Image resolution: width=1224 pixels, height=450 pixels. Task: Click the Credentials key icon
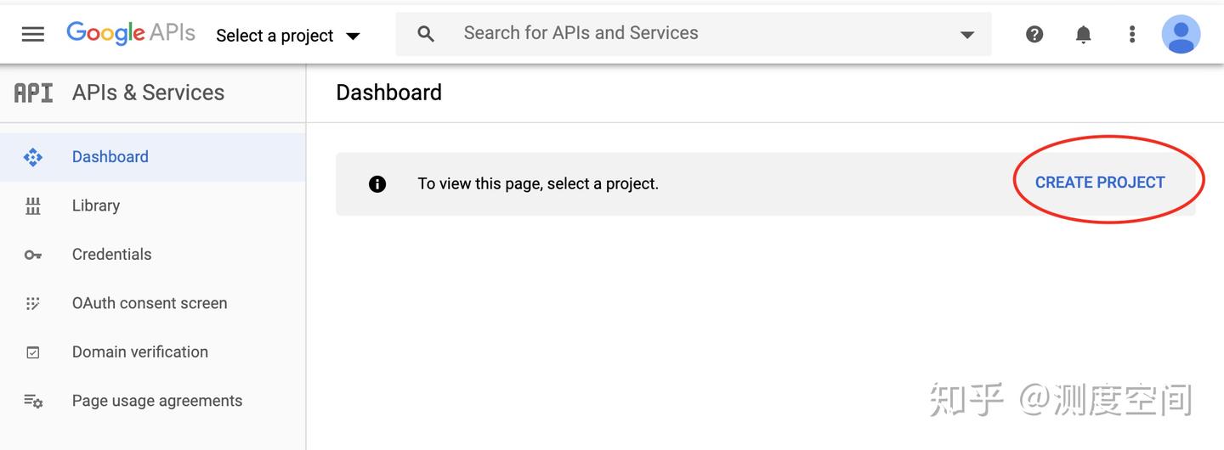[33, 255]
